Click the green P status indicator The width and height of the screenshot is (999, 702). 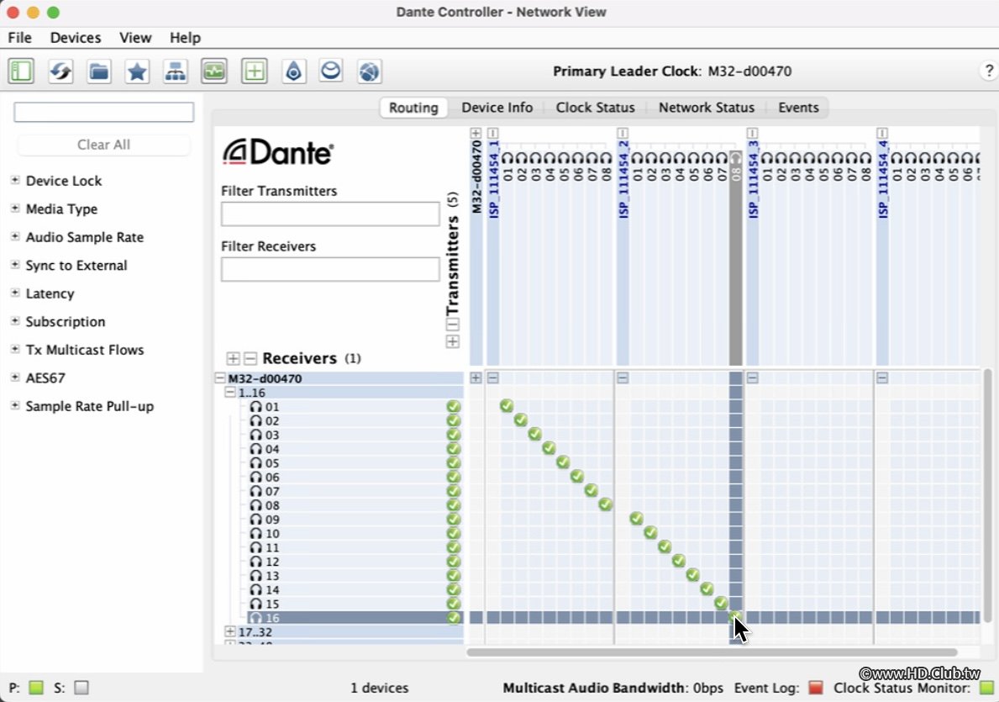[36, 688]
